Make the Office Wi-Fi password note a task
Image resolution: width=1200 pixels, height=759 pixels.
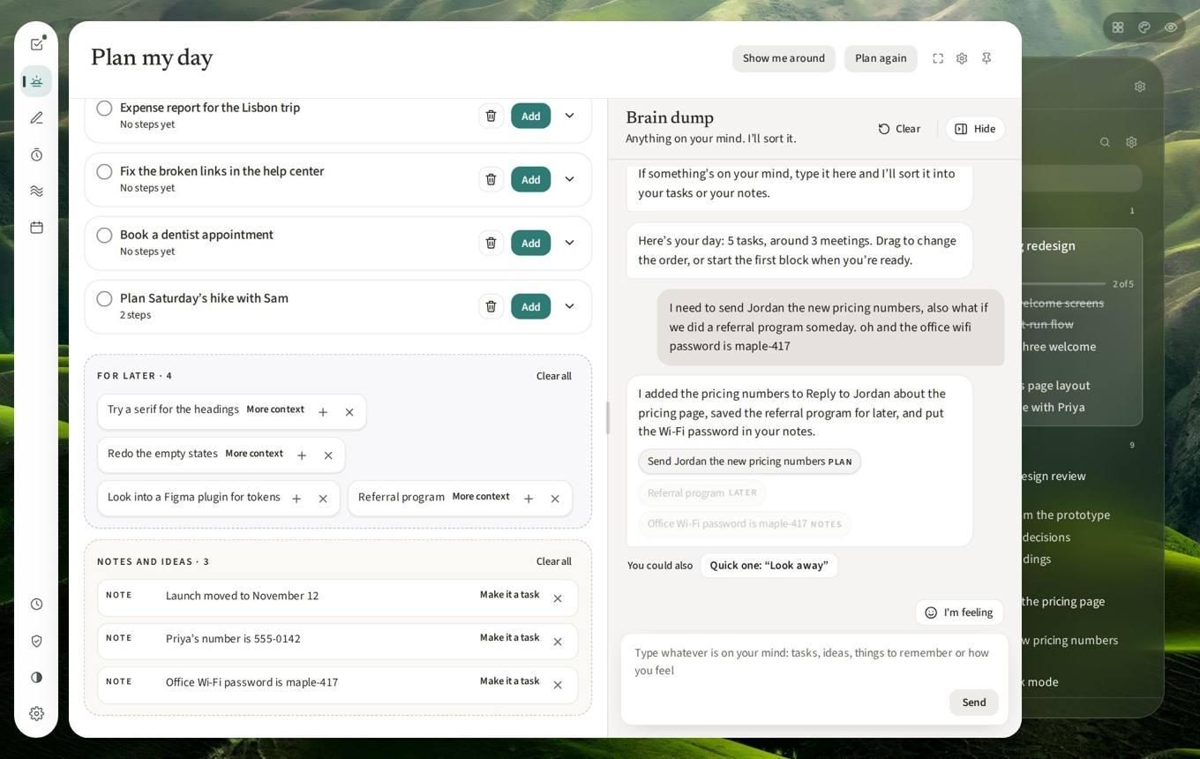[x=509, y=681]
